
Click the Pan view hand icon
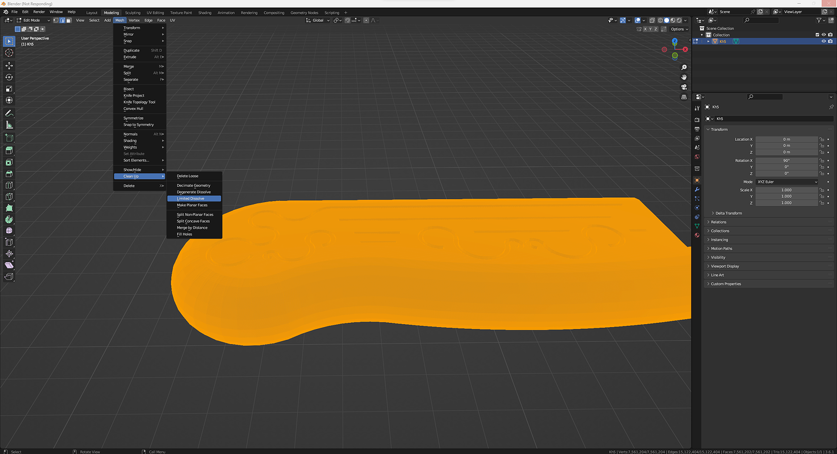click(684, 77)
